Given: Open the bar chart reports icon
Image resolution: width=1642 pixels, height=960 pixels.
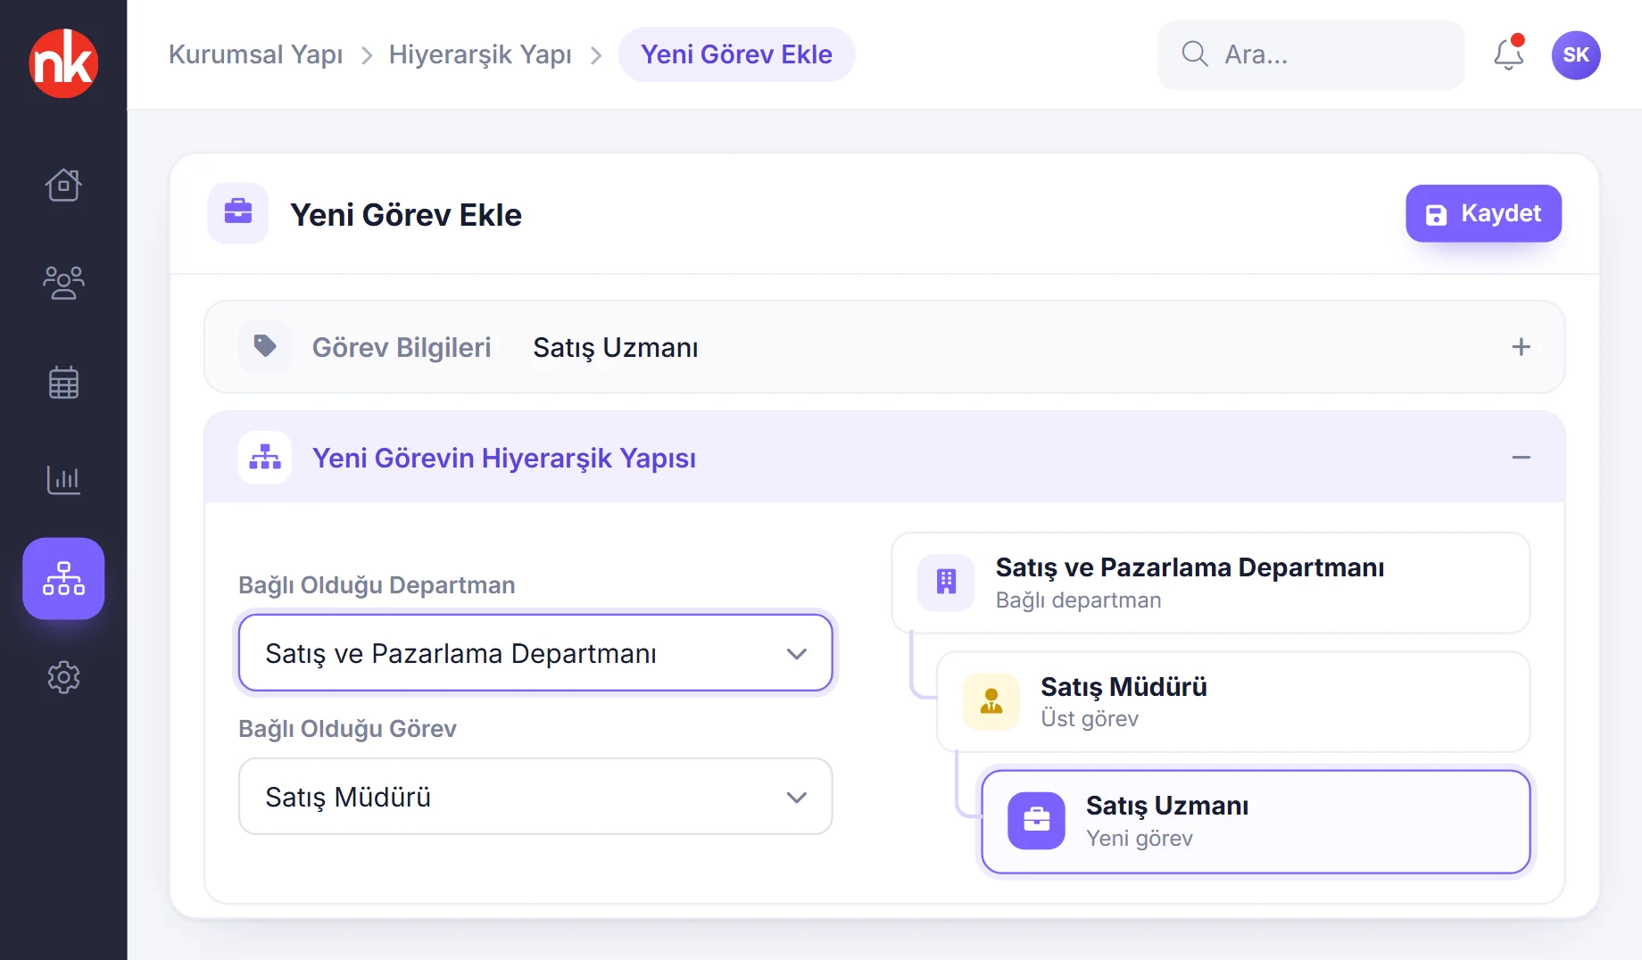Looking at the screenshot, I should (x=63, y=480).
